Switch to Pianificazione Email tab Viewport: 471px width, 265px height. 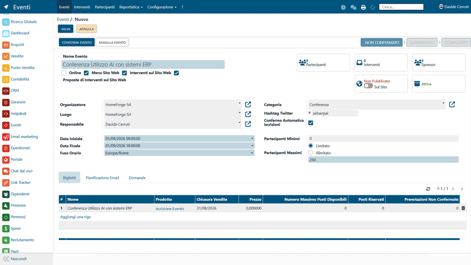(x=102, y=178)
